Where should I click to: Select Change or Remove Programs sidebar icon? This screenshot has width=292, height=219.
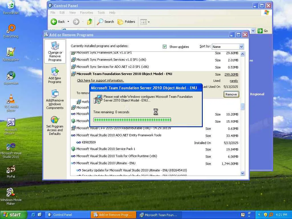[55, 52]
